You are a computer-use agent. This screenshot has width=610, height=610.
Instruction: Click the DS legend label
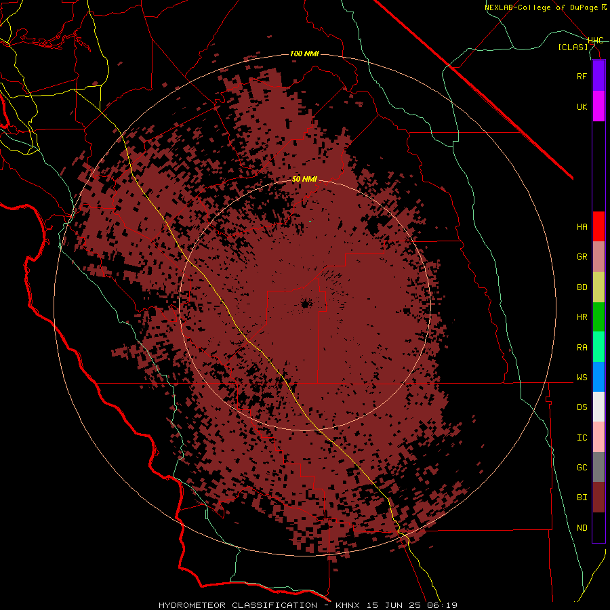click(x=582, y=407)
